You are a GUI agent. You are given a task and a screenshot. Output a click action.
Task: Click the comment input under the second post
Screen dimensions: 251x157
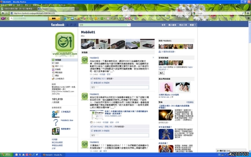(x=120, y=135)
